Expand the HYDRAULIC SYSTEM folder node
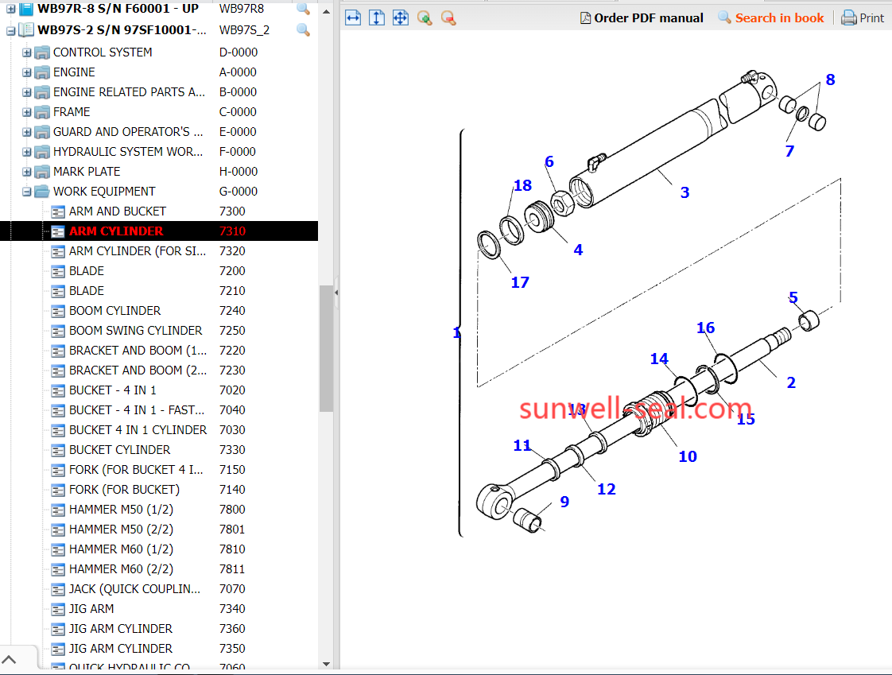 coord(27,152)
